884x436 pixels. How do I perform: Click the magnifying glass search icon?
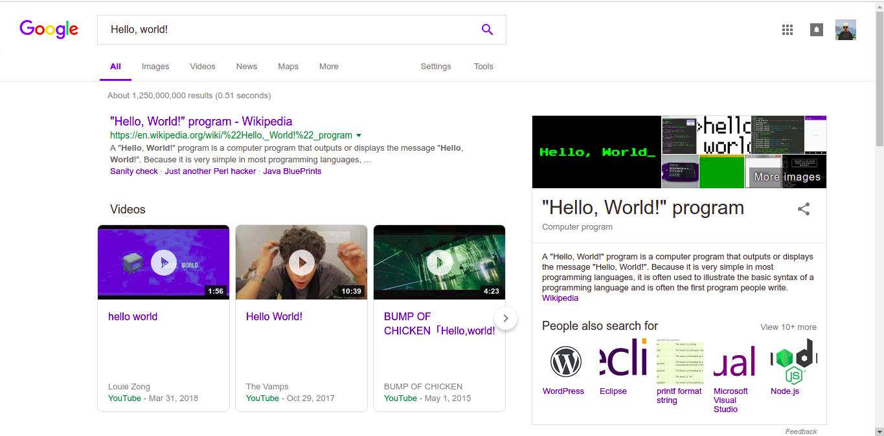click(487, 30)
